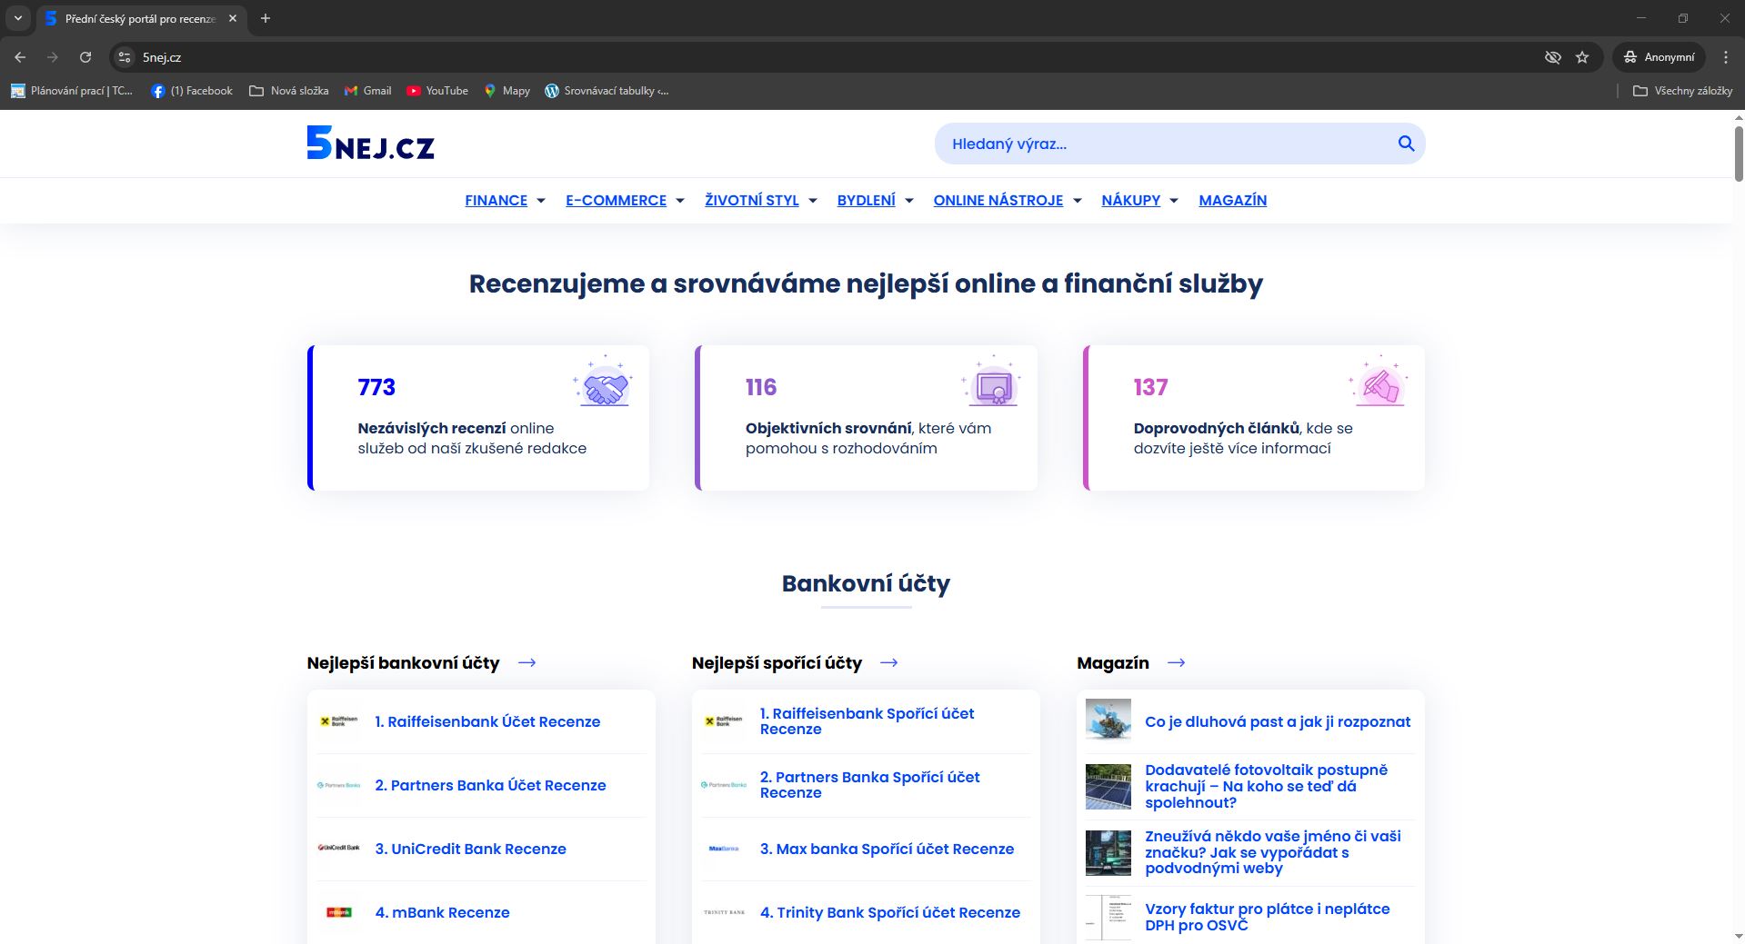The width and height of the screenshot is (1745, 944).
Task: Reload the page with refresh icon
Action: point(85,57)
